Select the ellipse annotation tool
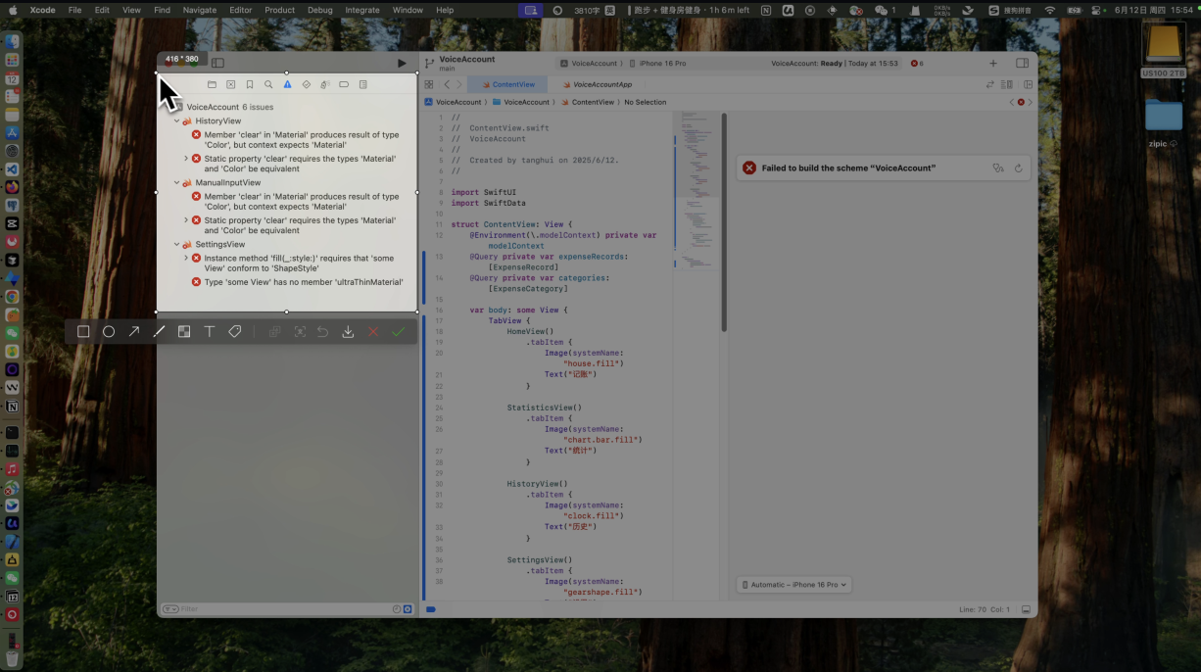The width and height of the screenshot is (1201, 672). pos(109,332)
